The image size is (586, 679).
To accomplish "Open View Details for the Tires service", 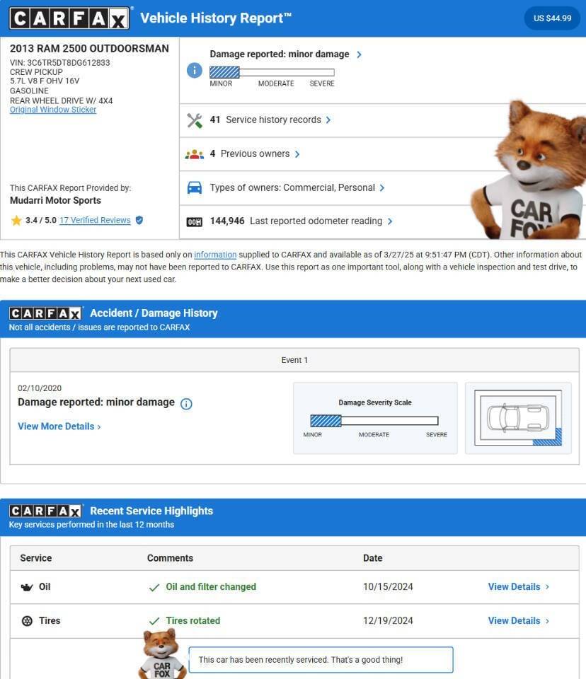I will 518,621.
